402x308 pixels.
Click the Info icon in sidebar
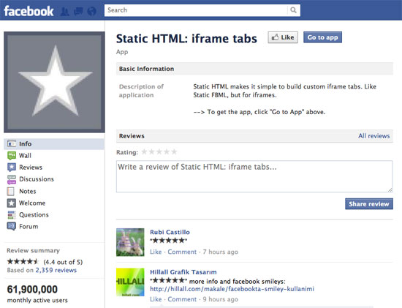click(12, 143)
